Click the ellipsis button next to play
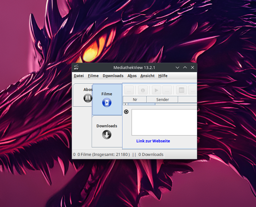 tap(167, 90)
